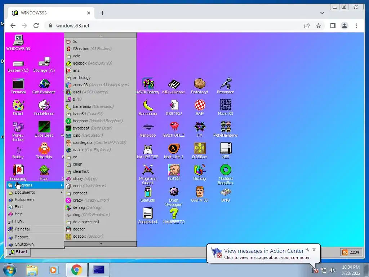Viewport: 369px width, 277px height.
Task: Reload the page in Chrome
Action: point(36,26)
